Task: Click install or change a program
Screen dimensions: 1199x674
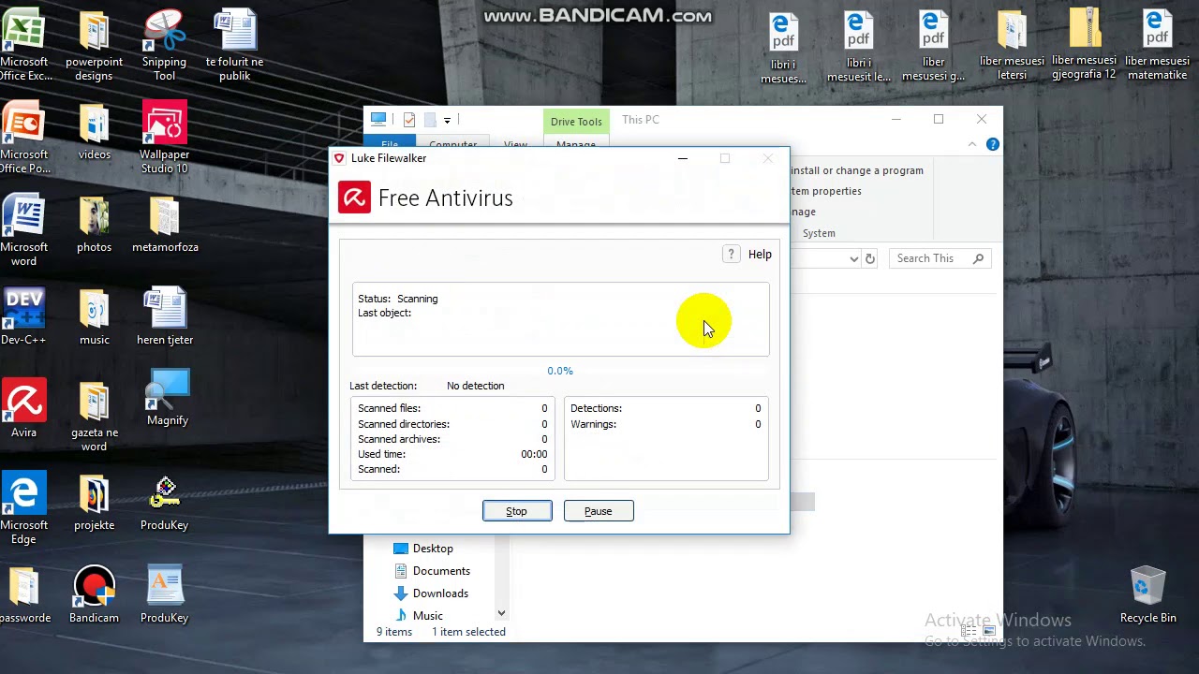Action: click(857, 170)
